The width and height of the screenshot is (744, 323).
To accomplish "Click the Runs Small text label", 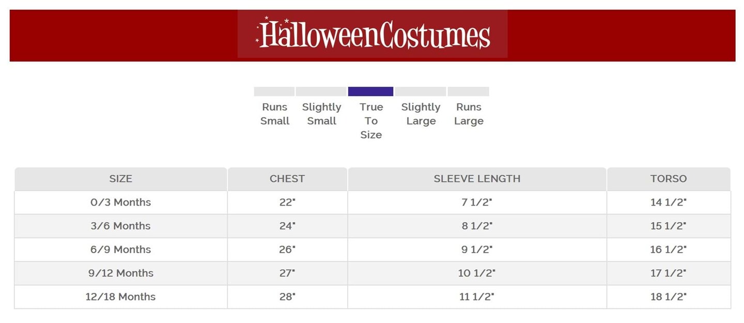I will point(275,114).
